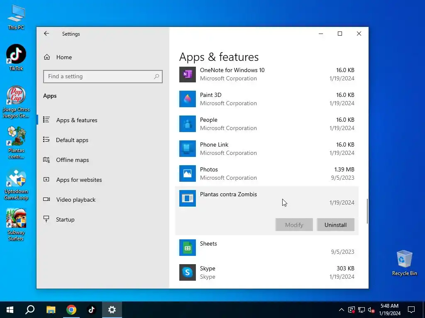Image resolution: width=425 pixels, height=318 pixels.
Task: Click the Startup sidebar icon
Action: (x=46, y=219)
